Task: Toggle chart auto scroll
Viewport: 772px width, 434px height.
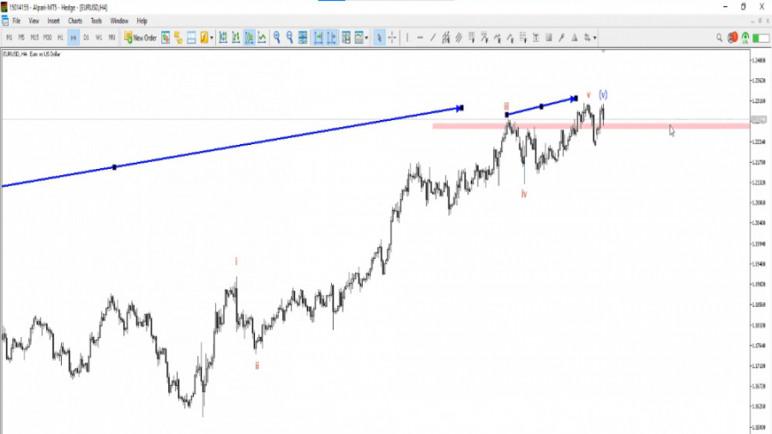Action: [318, 38]
